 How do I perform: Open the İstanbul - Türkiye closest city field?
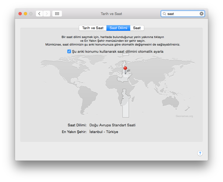(104, 132)
